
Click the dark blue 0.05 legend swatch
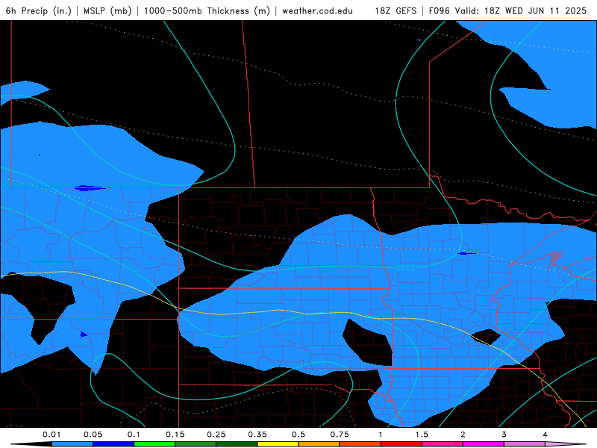pyautogui.click(x=113, y=444)
